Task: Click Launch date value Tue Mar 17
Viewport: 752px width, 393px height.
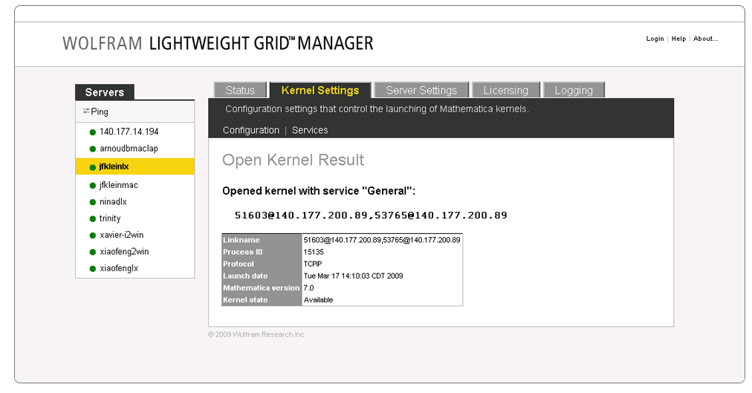Action: (x=353, y=276)
